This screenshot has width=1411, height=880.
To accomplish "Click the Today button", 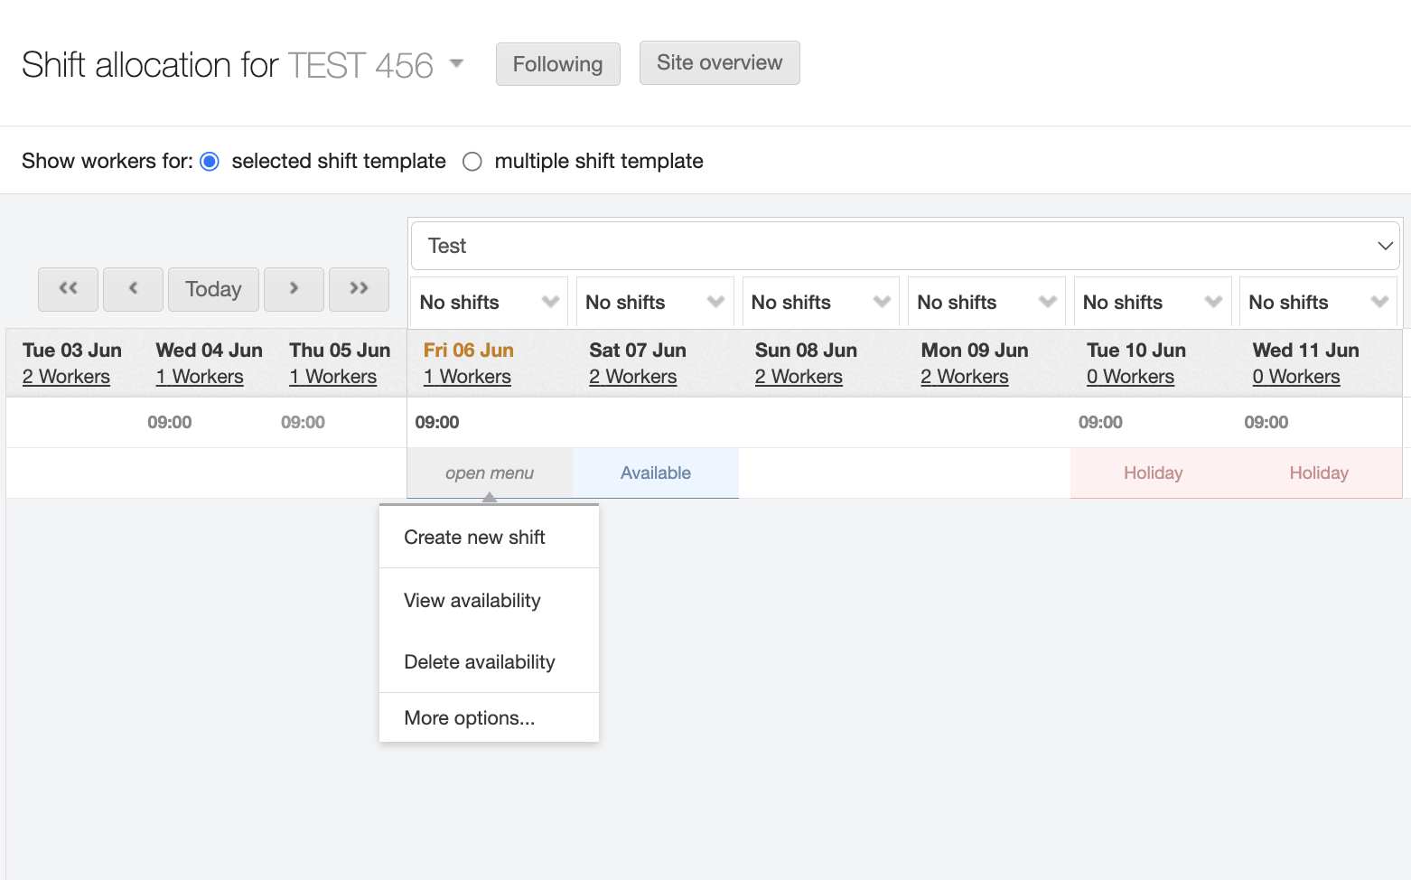I will tap(213, 289).
